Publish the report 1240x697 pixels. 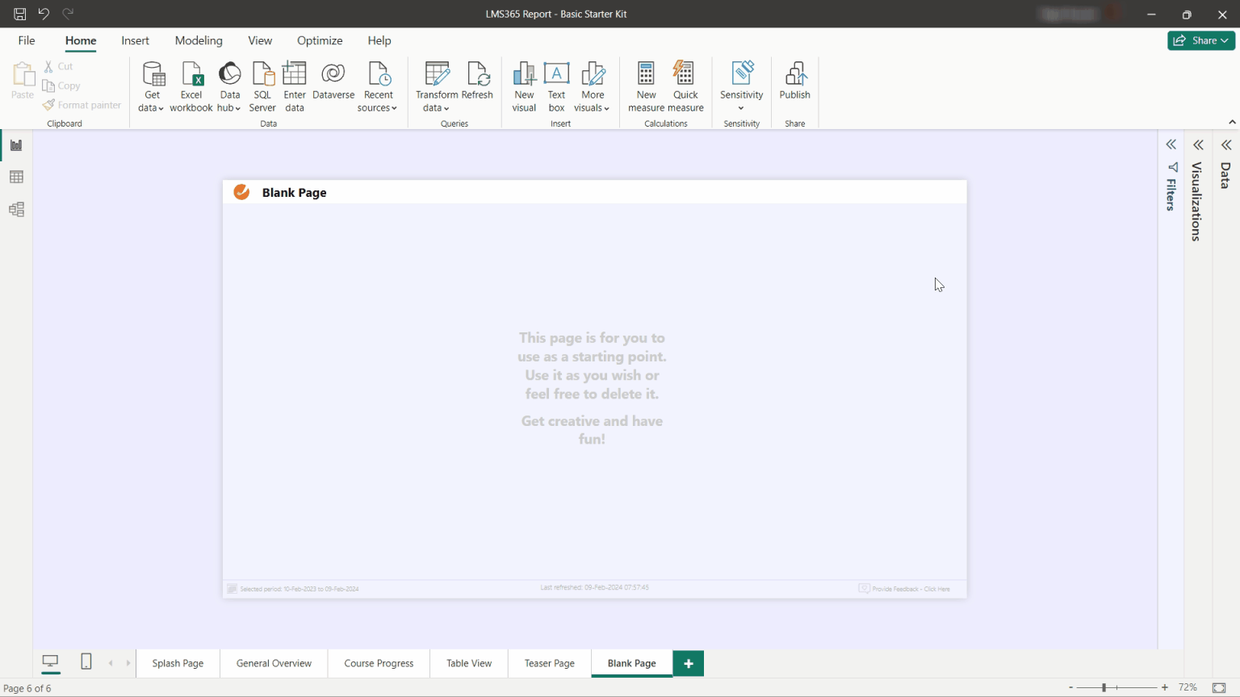click(794, 81)
